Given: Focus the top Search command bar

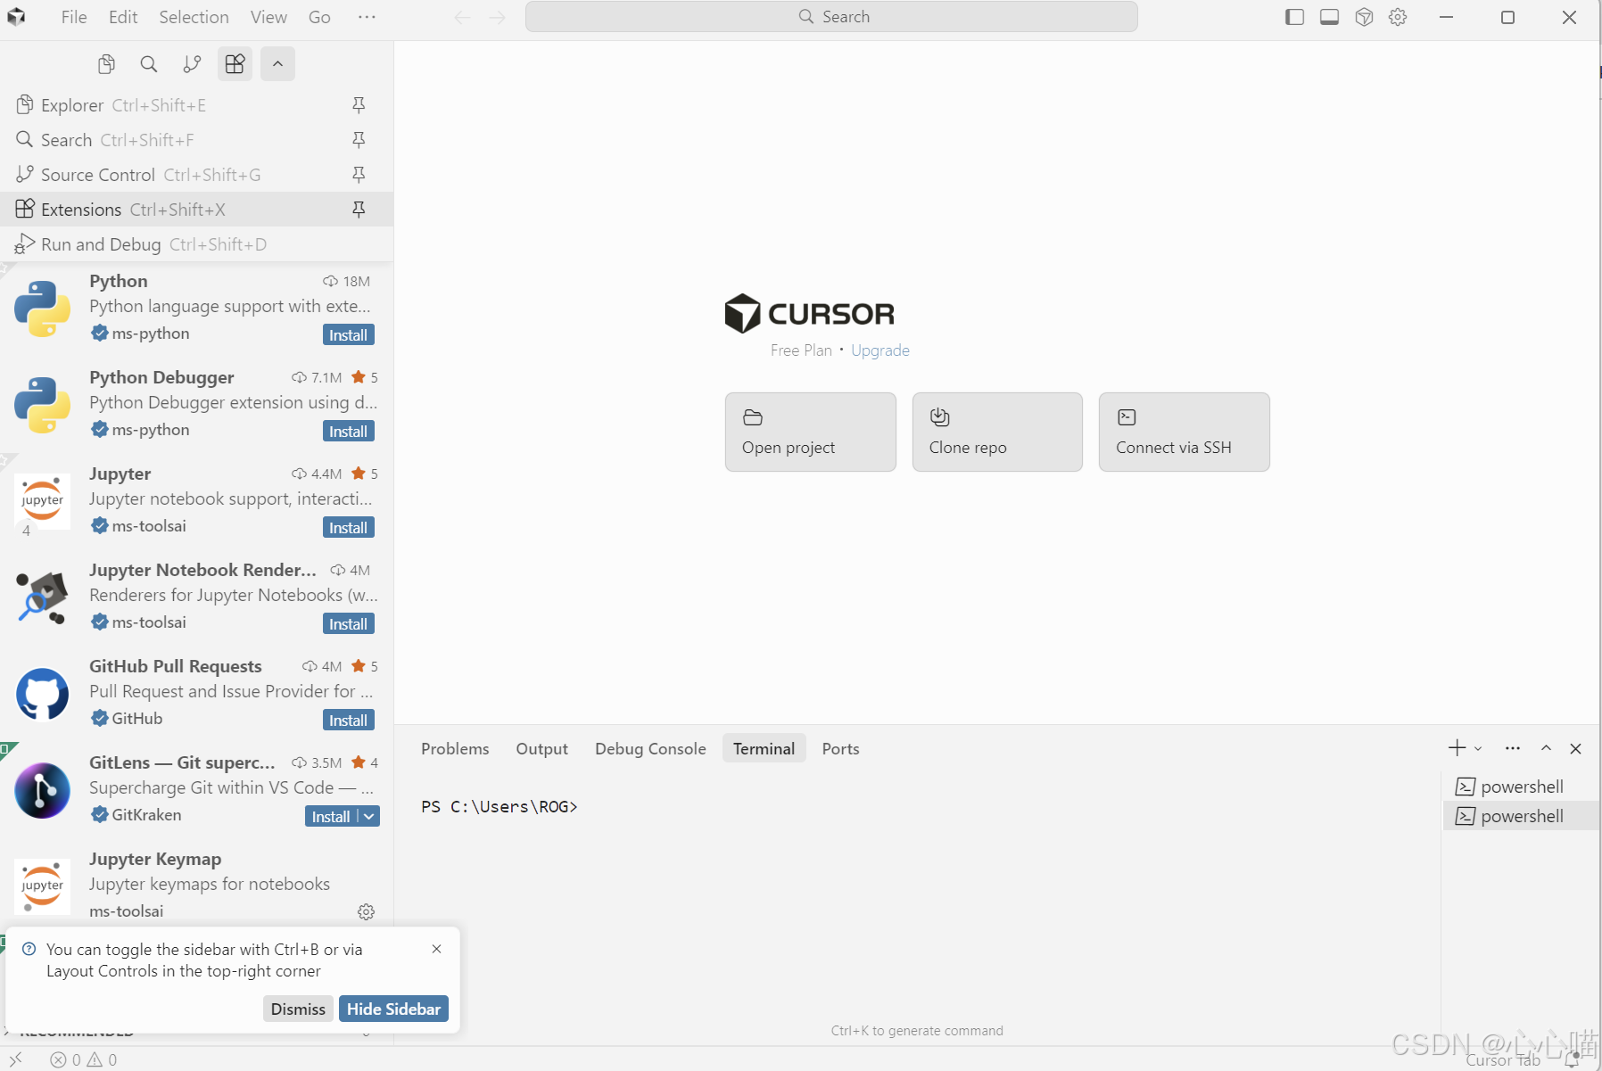Looking at the screenshot, I should click(x=831, y=17).
